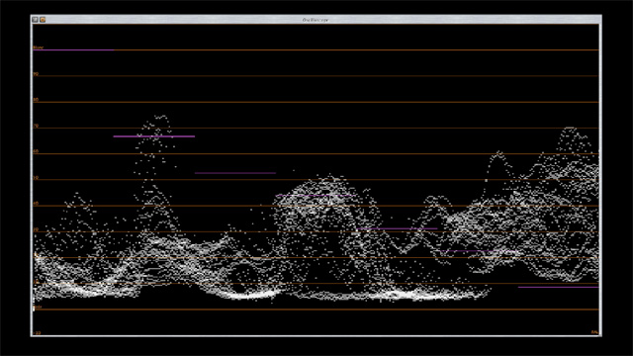Click the lowest purple marker at far right
The image size is (633, 356).
click(558, 287)
